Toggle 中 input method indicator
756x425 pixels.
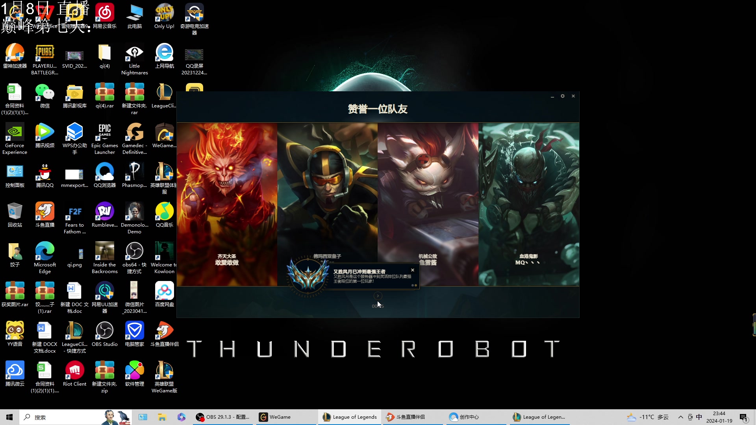699,417
